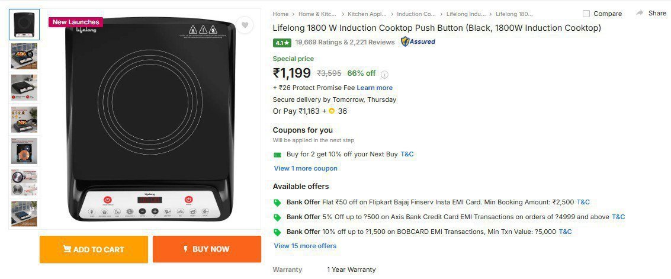The width and height of the screenshot is (671, 279).
Task: Click the Share arrow icon
Action: (640, 13)
